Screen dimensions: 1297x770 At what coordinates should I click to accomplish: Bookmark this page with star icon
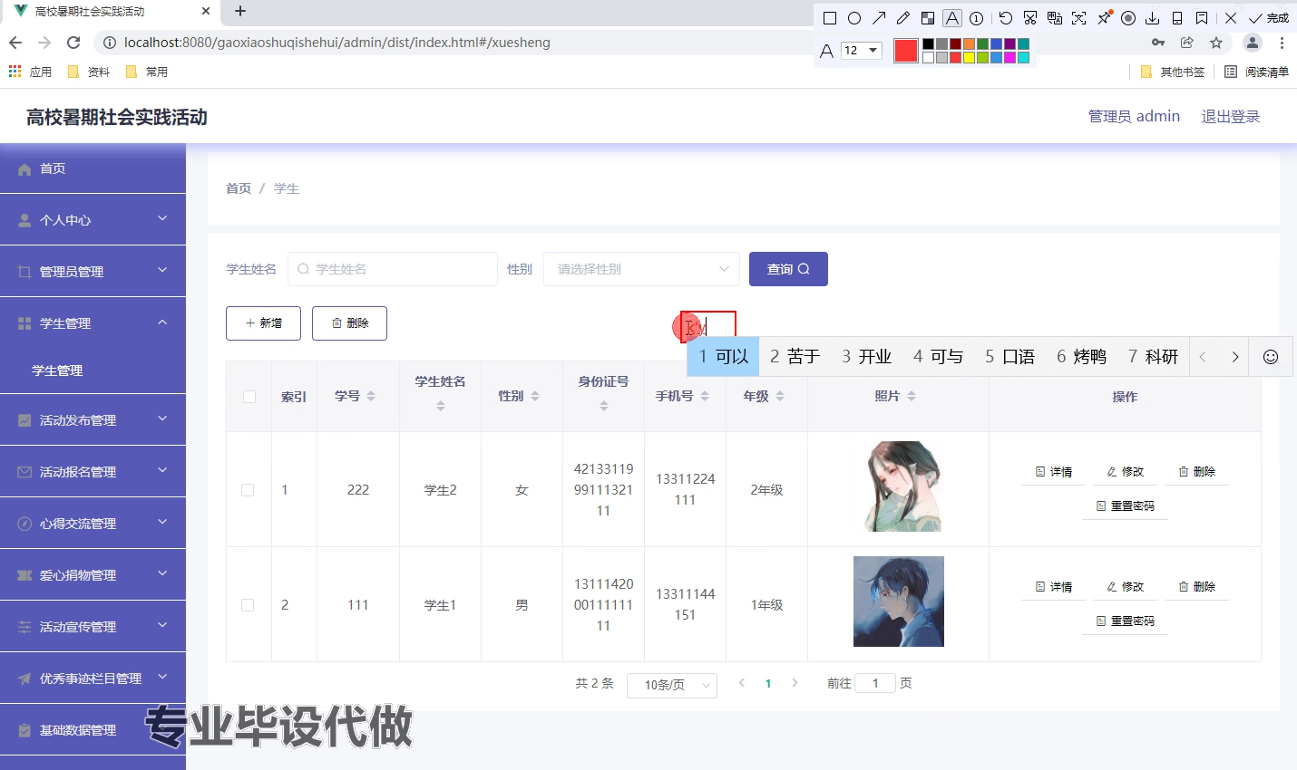[x=1216, y=43]
